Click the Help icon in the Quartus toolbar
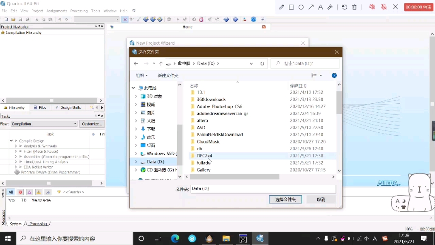 pos(254,19)
